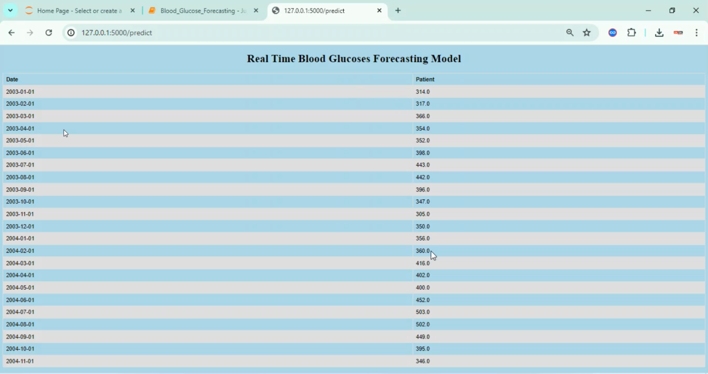Open Chrome's three-dot menu
This screenshot has height=374, width=708.
coord(697,33)
